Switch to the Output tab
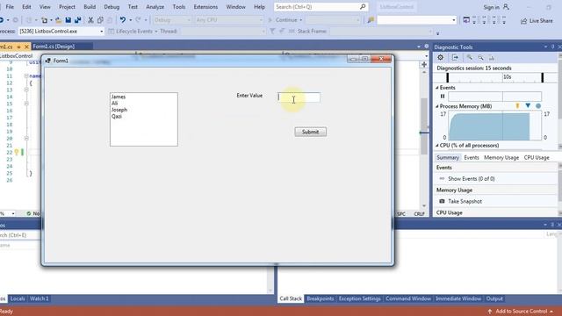Screen dimensions: 562x316 494,298
